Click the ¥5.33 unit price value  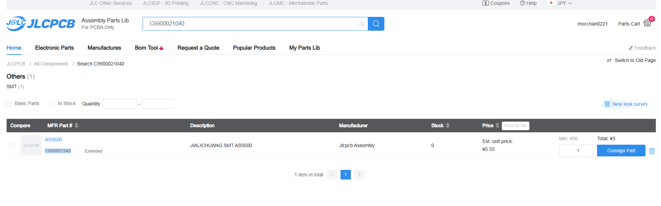(x=488, y=149)
